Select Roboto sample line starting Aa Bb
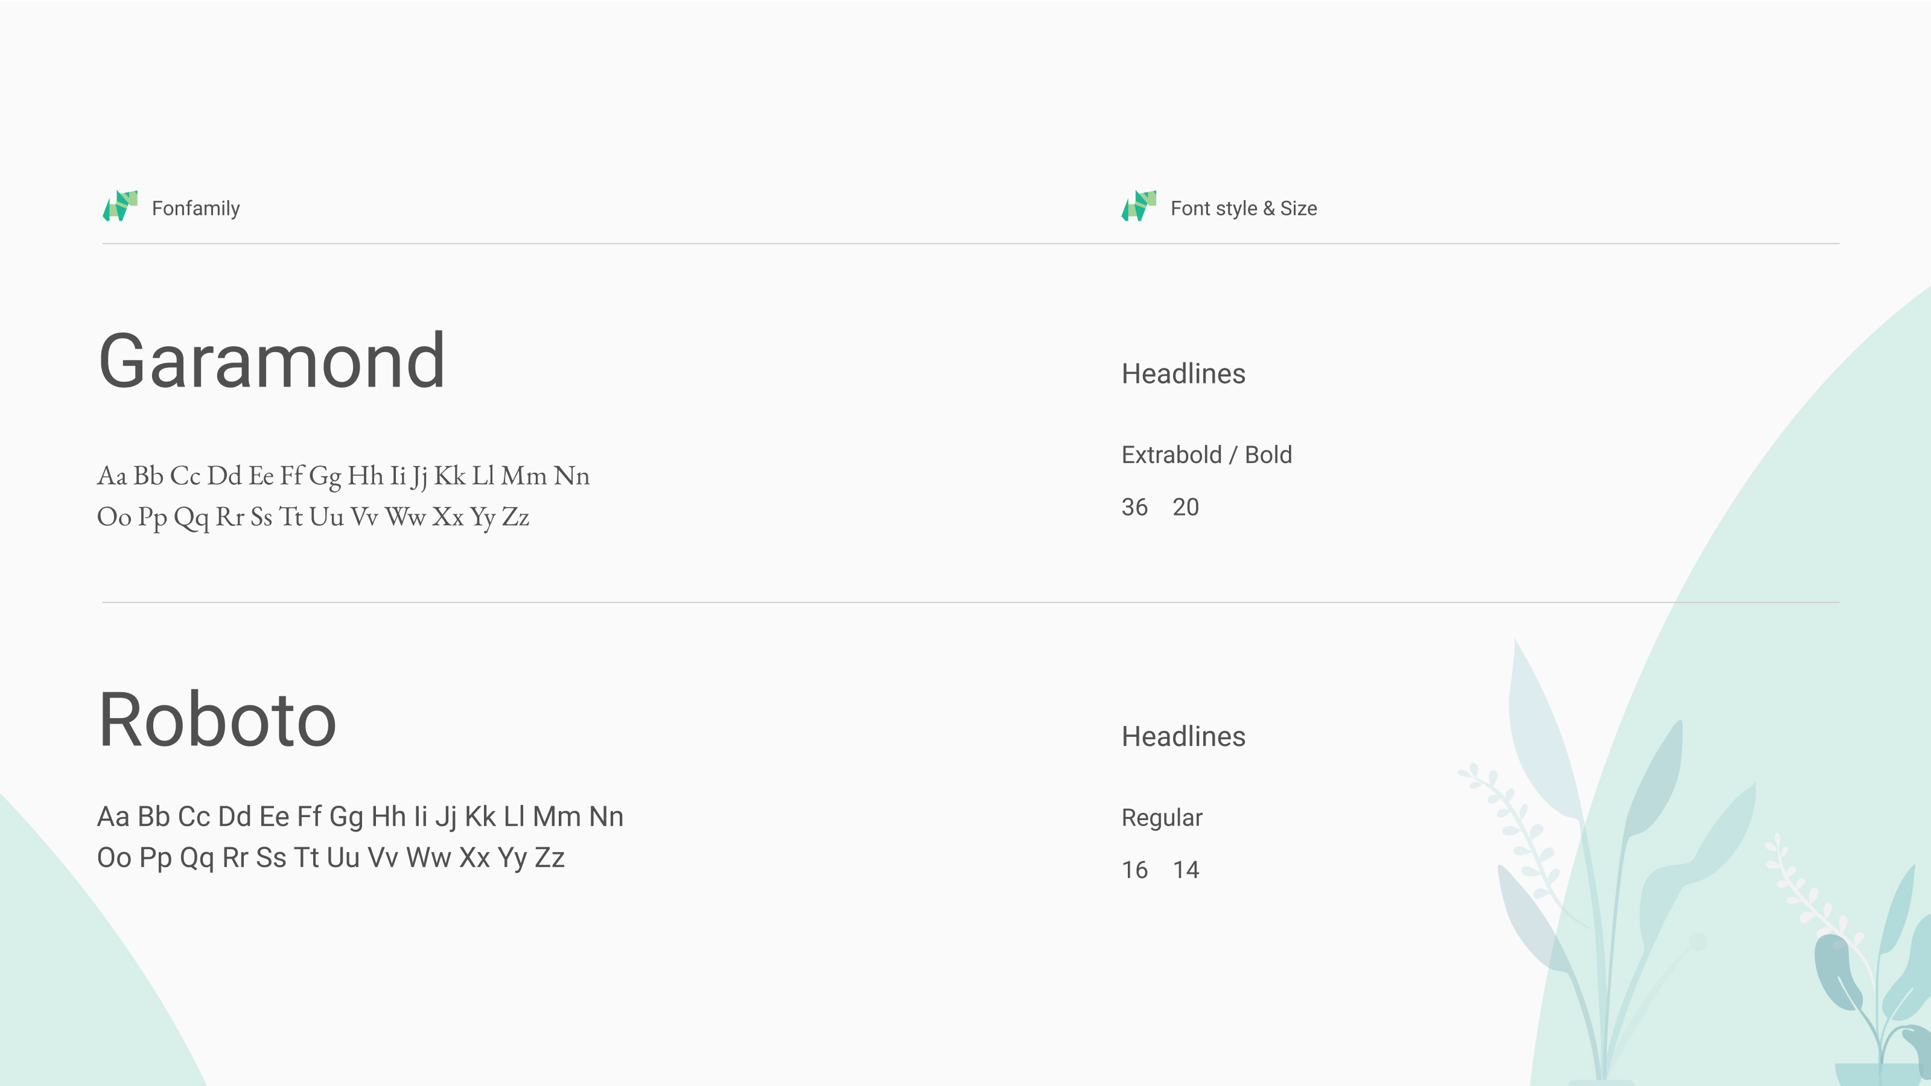 (360, 816)
